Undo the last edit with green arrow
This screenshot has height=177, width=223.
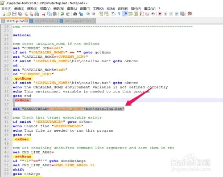pos(62,14)
